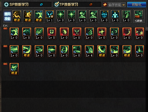The width and height of the screenshot is (148, 112).
Task: Click the scroll-up arrow of skill list
Action: point(147,29)
